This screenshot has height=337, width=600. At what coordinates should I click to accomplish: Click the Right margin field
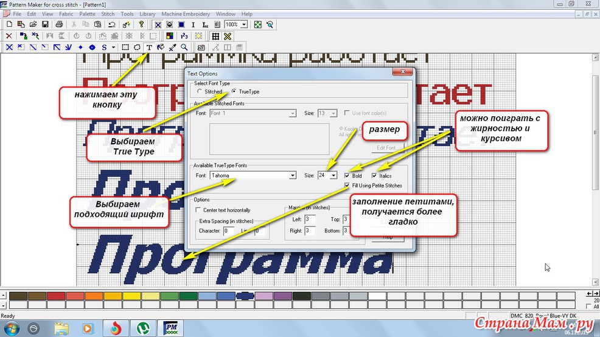coord(310,231)
